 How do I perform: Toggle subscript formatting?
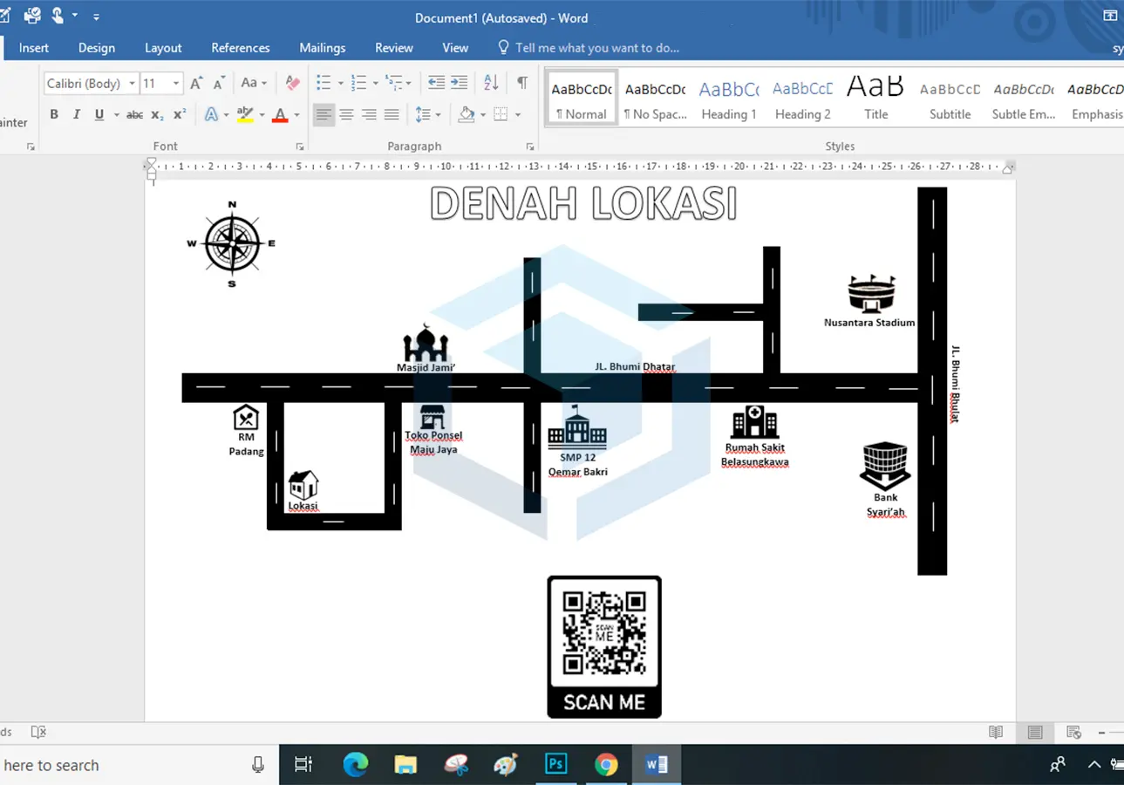coord(157,114)
